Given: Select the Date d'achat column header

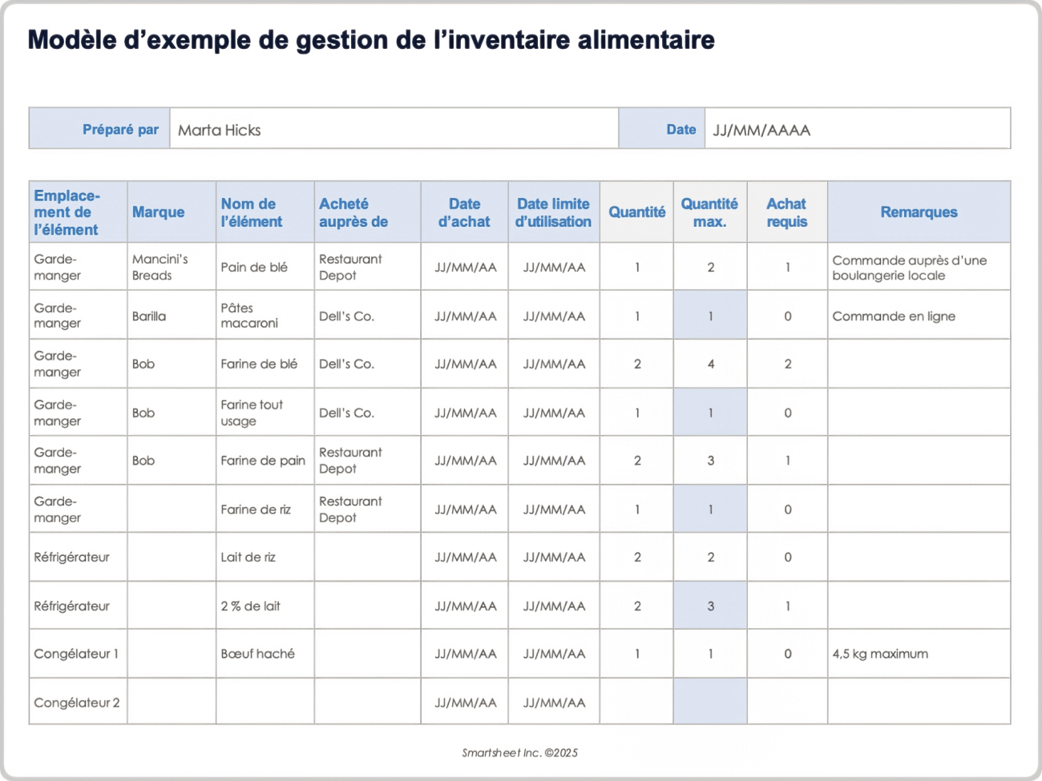Looking at the screenshot, I should point(464,211).
